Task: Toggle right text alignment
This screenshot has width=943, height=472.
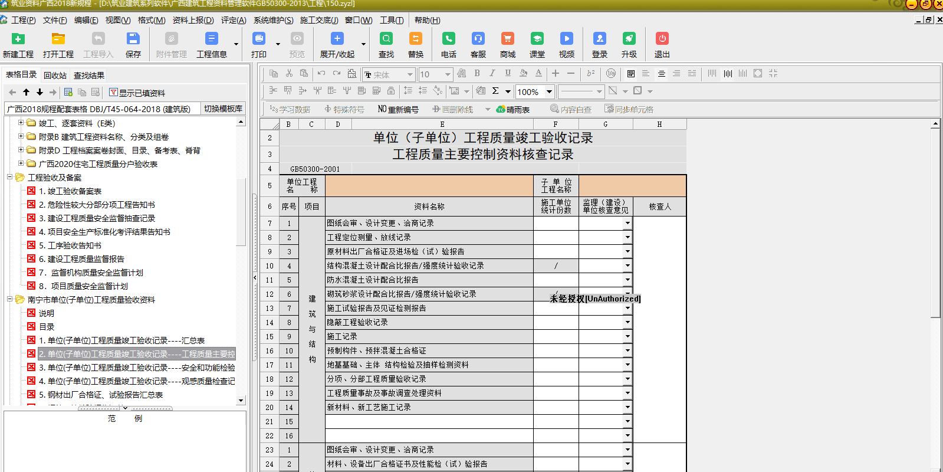Action: point(676,74)
